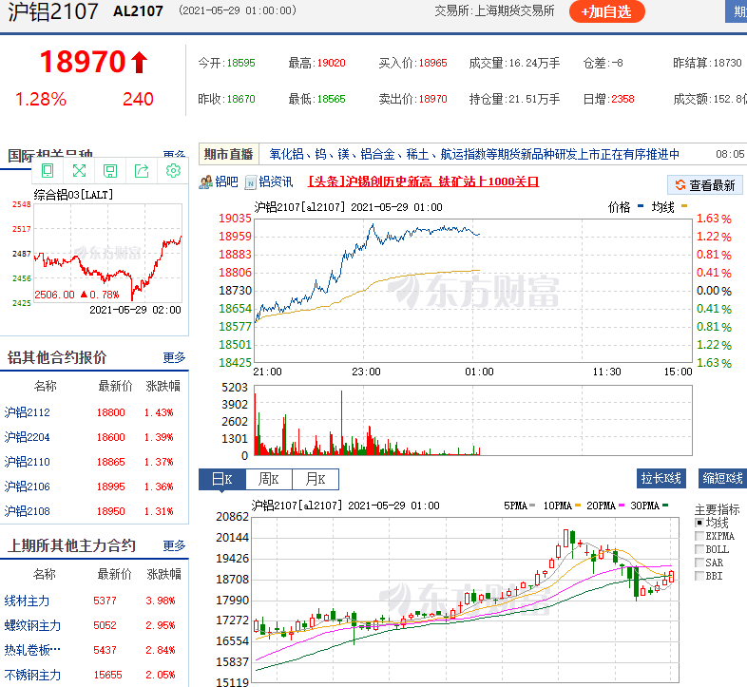The image size is (747, 687).
Task: Click the 5PMA legend color swatch
Action: 532,506
